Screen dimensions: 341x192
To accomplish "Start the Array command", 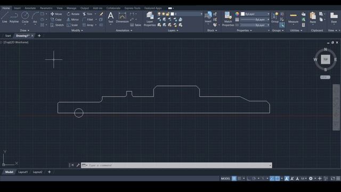I will pyautogui.click(x=88, y=25).
